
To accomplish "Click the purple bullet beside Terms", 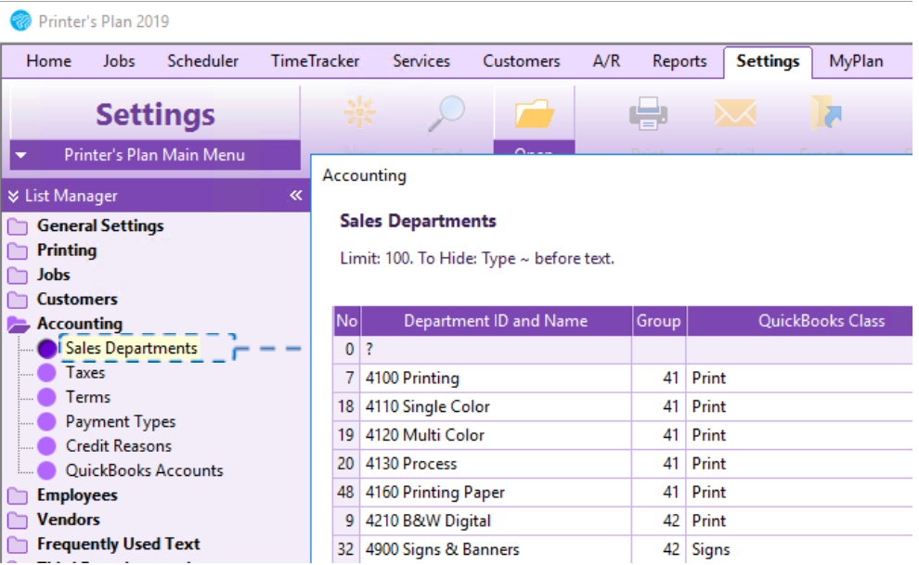I will click(x=47, y=398).
